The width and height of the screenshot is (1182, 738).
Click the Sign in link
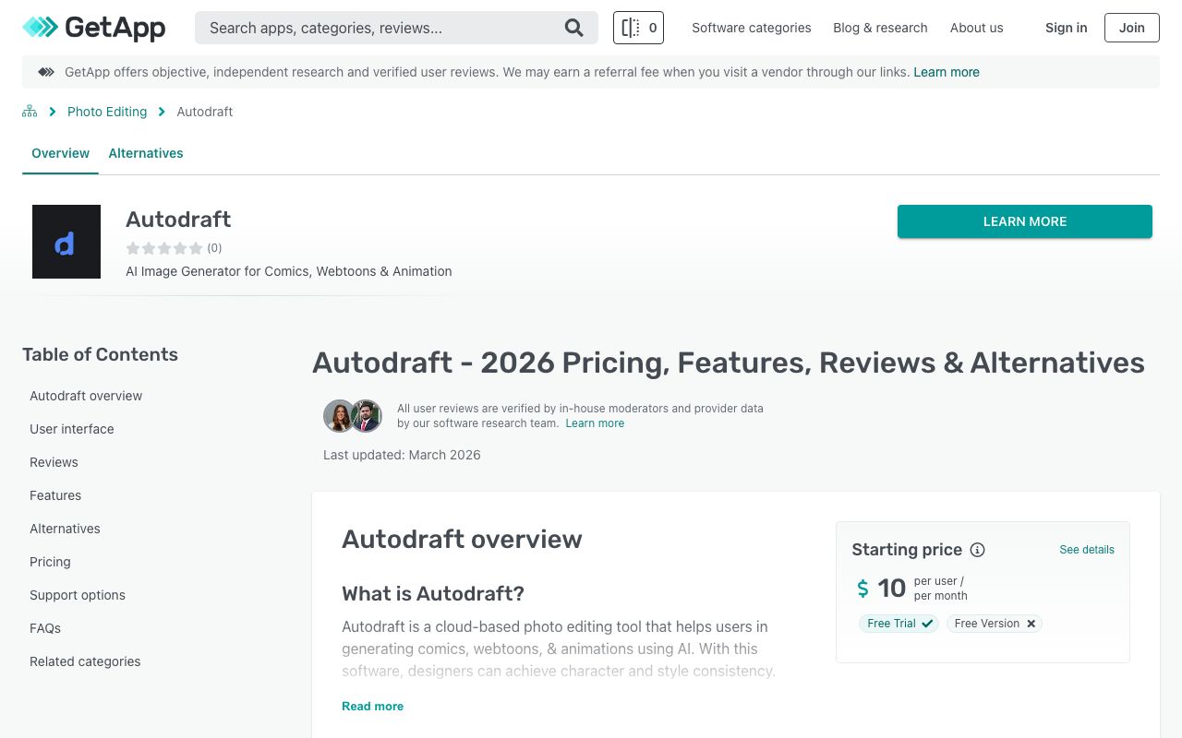1066,28
